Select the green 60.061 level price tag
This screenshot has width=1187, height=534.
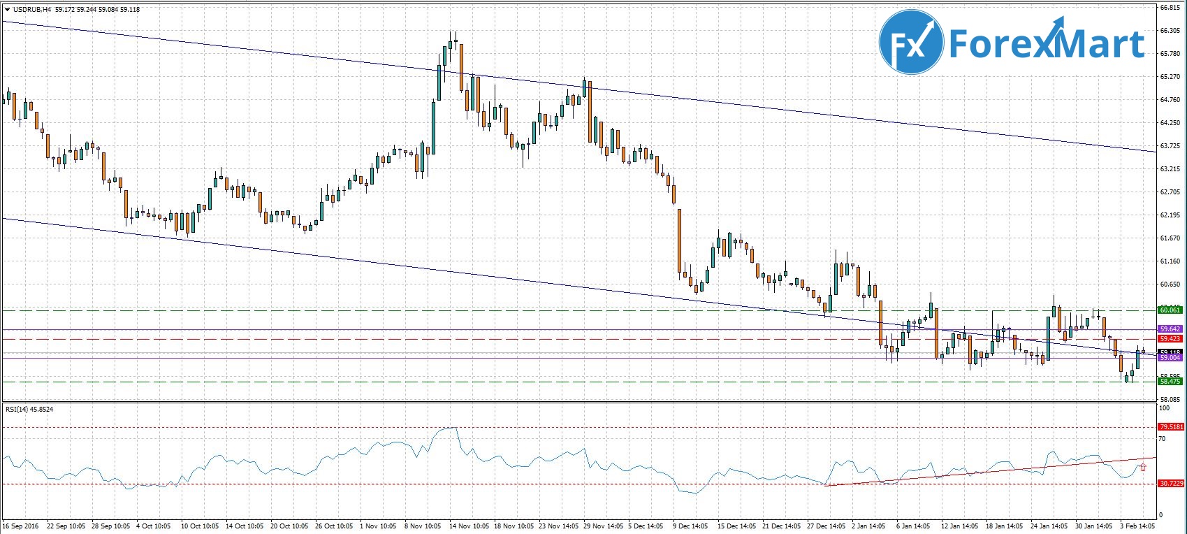(x=1170, y=310)
